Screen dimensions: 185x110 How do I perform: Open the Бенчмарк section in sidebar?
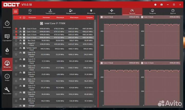point(7,24)
